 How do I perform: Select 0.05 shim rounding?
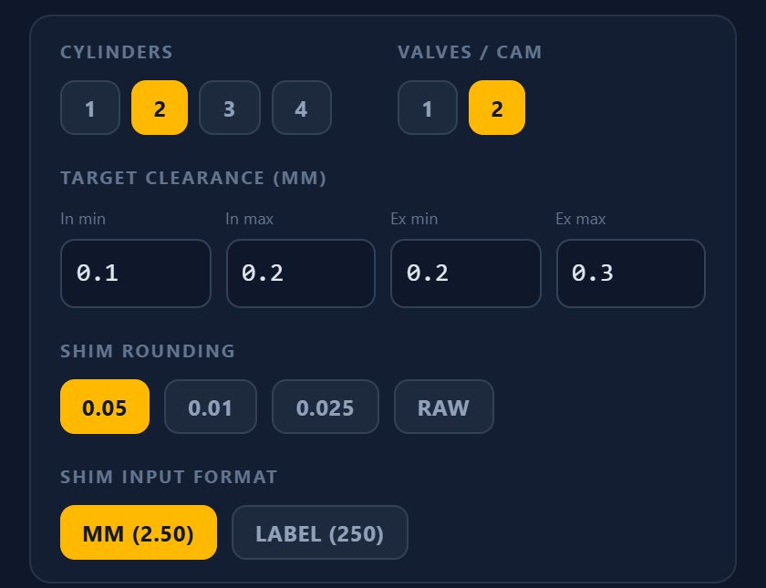[105, 407]
